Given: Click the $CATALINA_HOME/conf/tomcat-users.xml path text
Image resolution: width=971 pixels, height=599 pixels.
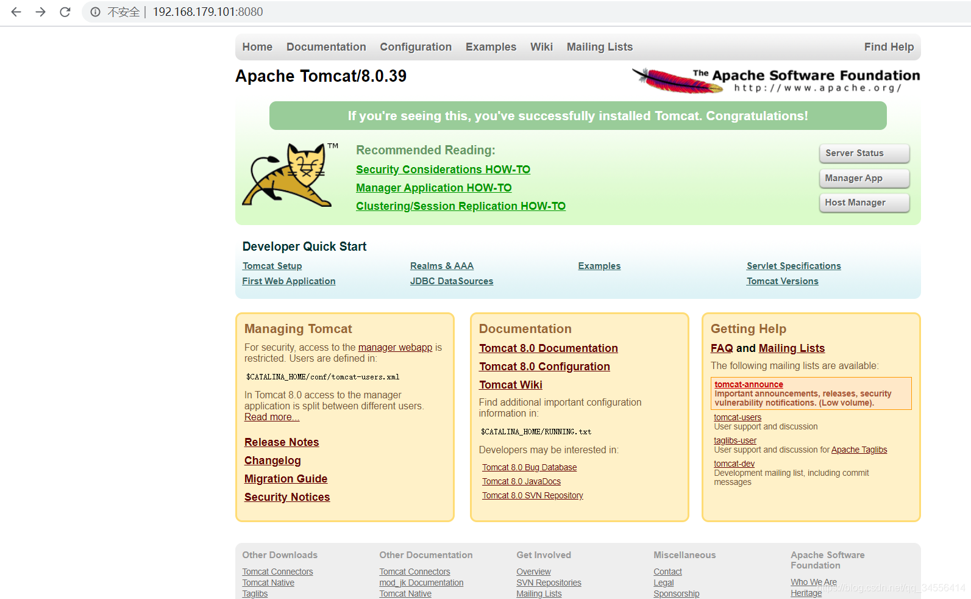Looking at the screenshot, I should pyautogui.click(x=322, y=377).
